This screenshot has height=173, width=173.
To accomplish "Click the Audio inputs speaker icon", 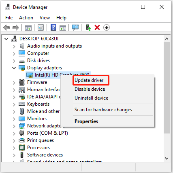I will point(22,46).
